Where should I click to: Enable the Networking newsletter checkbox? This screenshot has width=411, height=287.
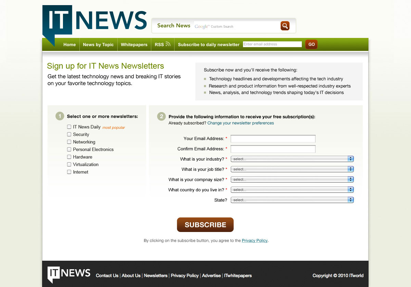[x=69, y=142]
